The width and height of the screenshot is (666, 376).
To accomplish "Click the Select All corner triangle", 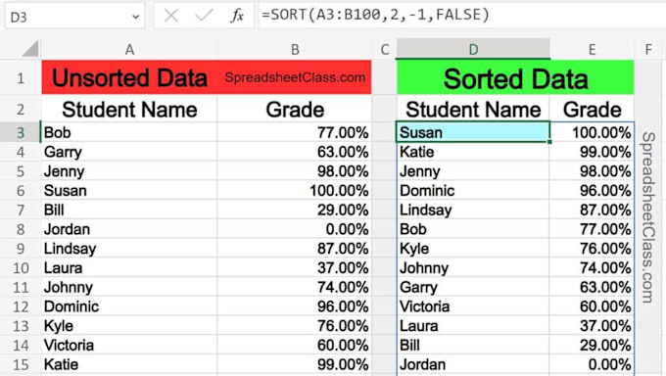I will tap(30, 49).
